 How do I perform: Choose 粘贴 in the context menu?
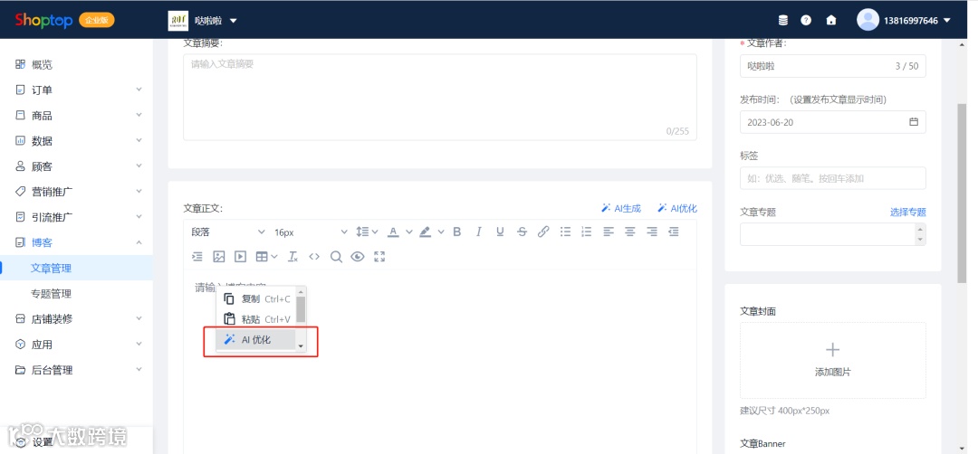tap(255, 319)
